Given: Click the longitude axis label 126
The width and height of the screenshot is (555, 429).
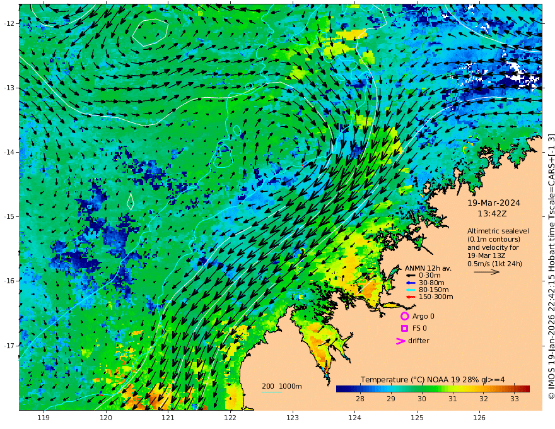Looking at the screenshot, I should coord(479,418).
